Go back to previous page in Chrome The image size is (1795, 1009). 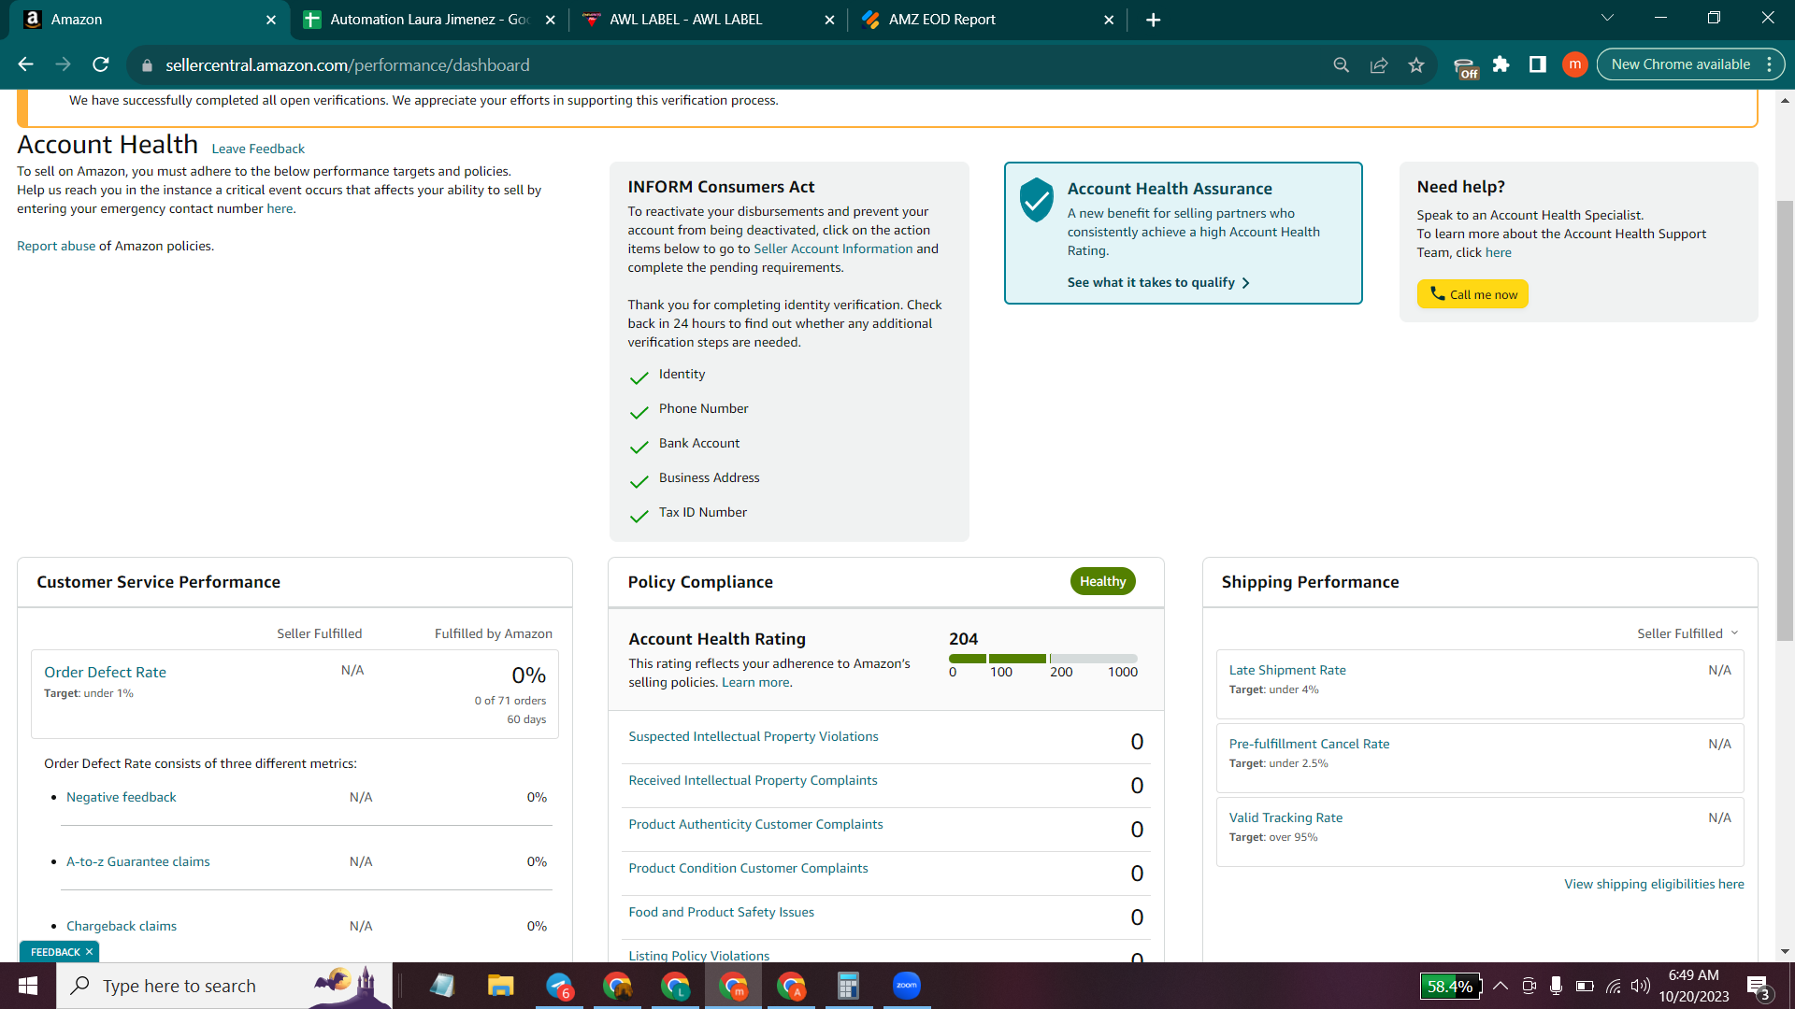[25, 64]
